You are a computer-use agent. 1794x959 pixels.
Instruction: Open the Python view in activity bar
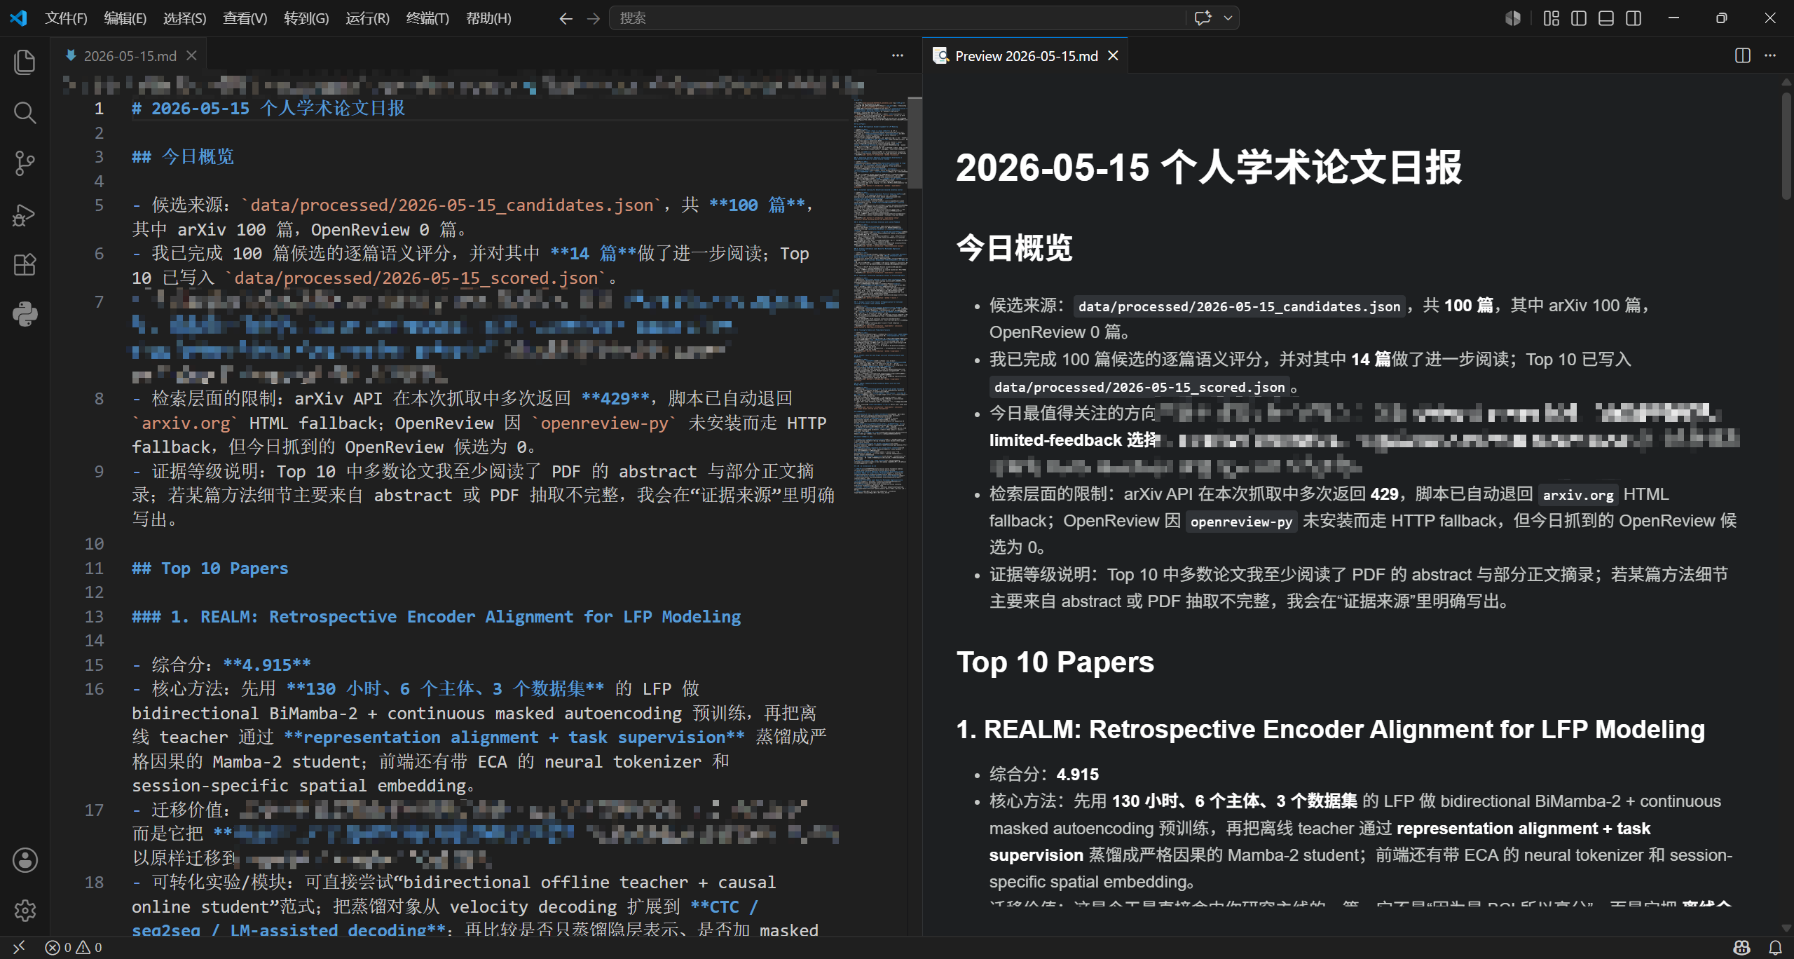click(25, 315)
